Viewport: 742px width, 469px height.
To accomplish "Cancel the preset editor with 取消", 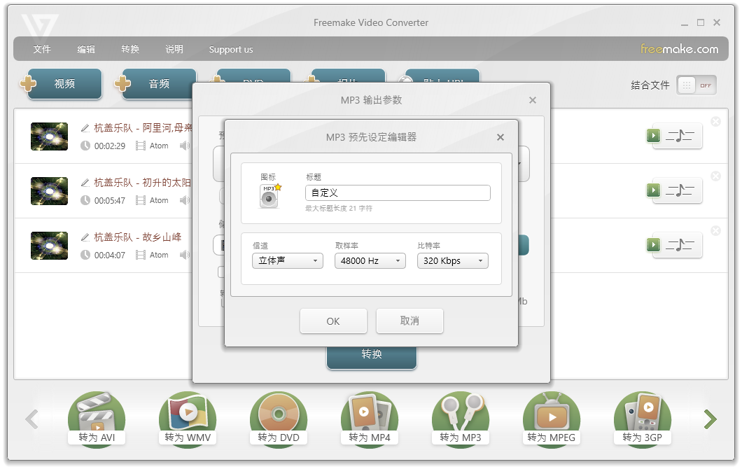I will (x=409, y=321).
